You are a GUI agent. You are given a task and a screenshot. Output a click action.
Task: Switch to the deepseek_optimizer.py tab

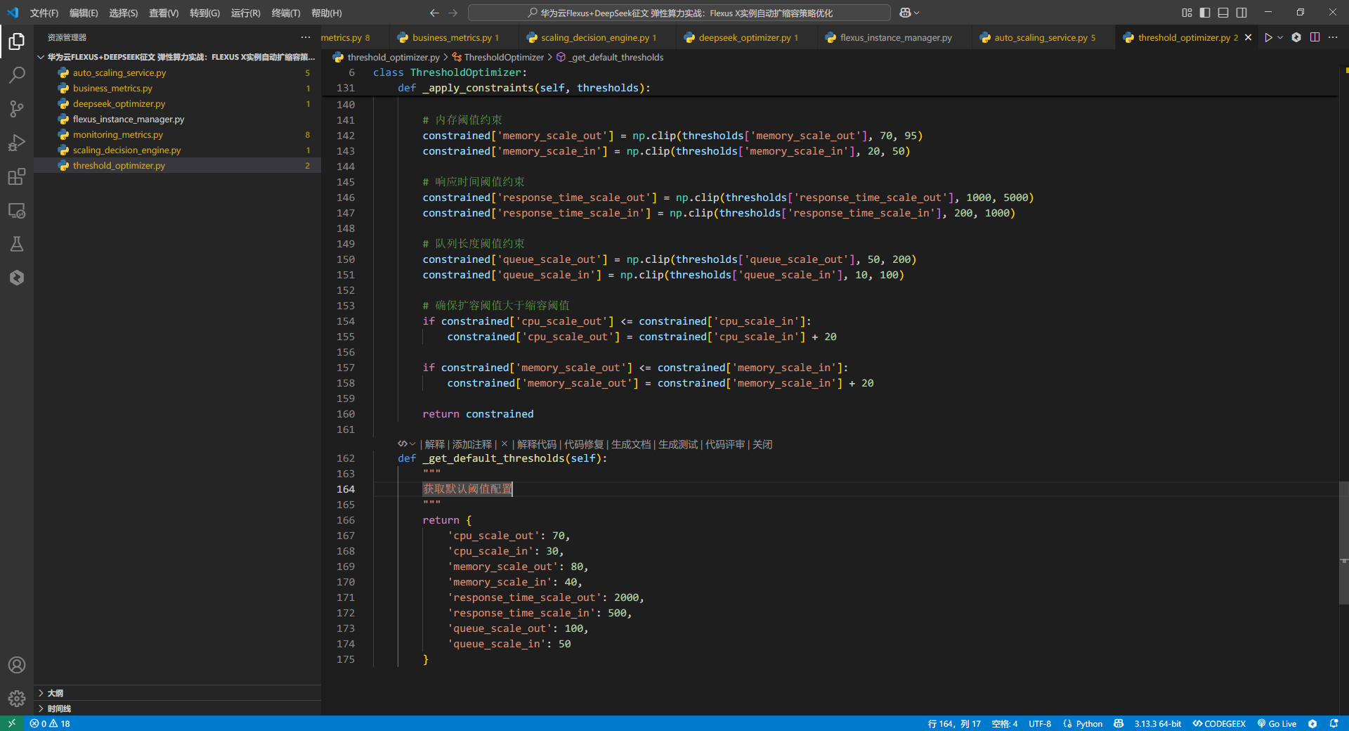point(744,38)
